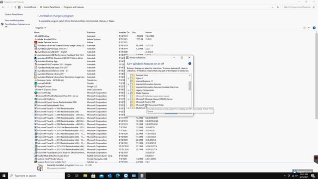The image size is (318, 179).
Task: Open the Windows Start menu
Action: [x=4, y=176]
